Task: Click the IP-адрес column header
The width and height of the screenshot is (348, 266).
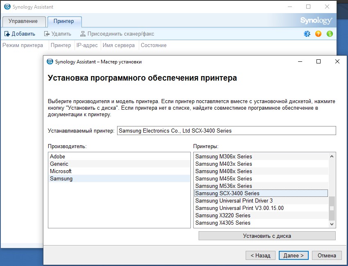Action: [x=87, y=45]
